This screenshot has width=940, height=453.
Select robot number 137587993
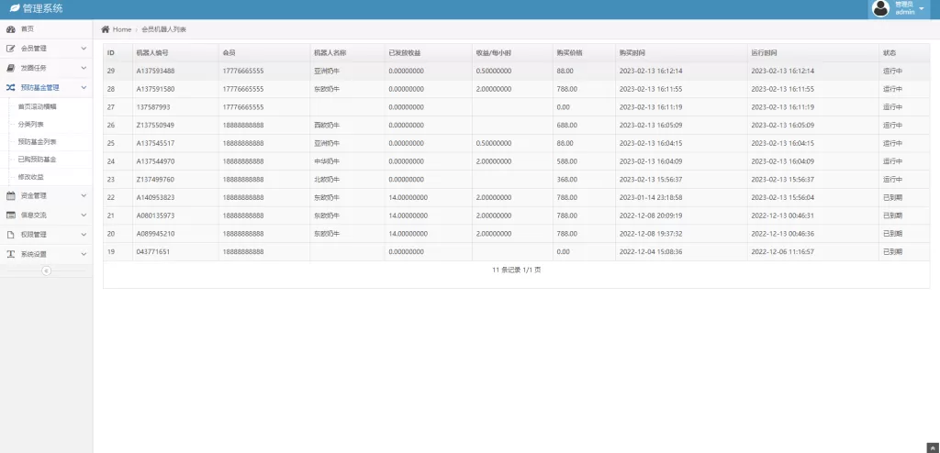click(x=153, y=107)
